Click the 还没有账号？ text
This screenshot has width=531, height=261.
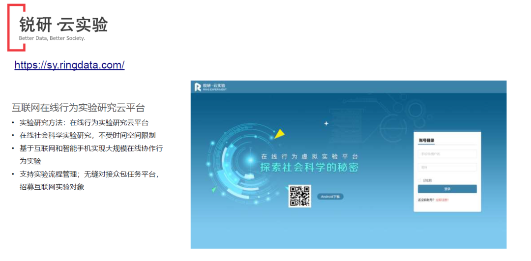(x=426, y=200)
